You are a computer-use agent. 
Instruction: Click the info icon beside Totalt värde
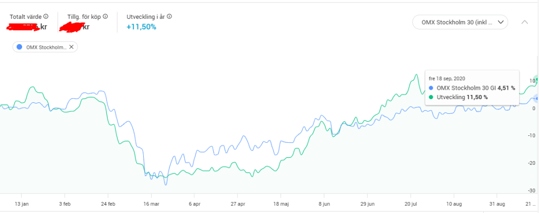(x=46, y=16)
